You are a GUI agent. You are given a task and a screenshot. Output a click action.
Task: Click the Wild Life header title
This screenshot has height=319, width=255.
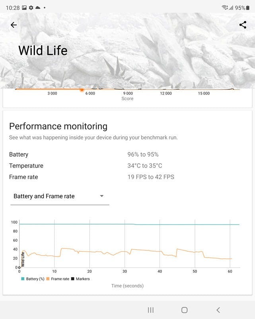[43, 51]
